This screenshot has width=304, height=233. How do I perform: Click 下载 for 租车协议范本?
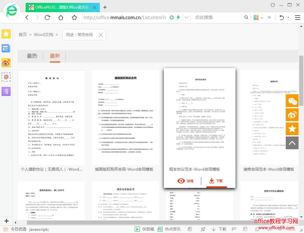point(216,181)
